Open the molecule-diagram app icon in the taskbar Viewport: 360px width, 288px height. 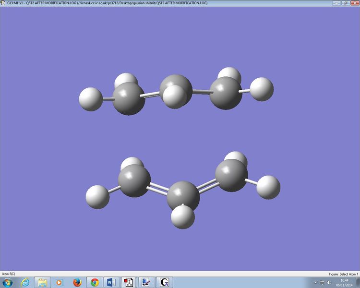(x=129, y=282)
